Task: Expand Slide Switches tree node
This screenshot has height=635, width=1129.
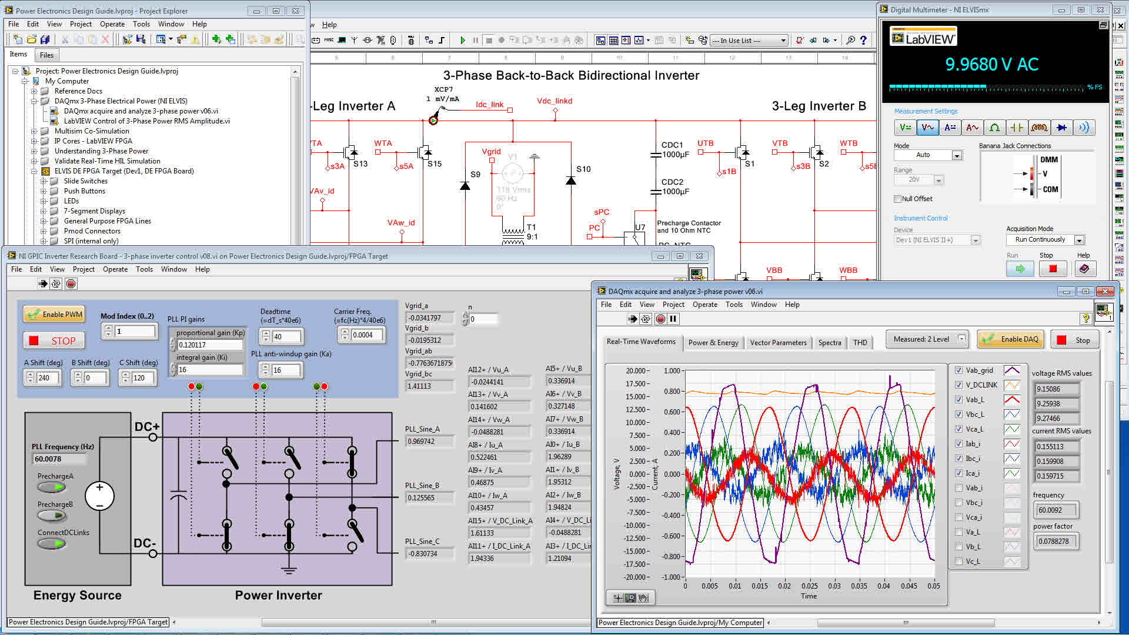Action: click(44, 181)
